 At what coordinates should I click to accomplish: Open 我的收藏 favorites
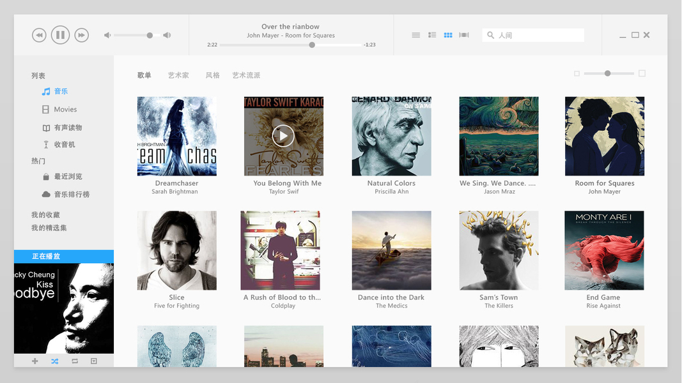[x=45, y=215]
